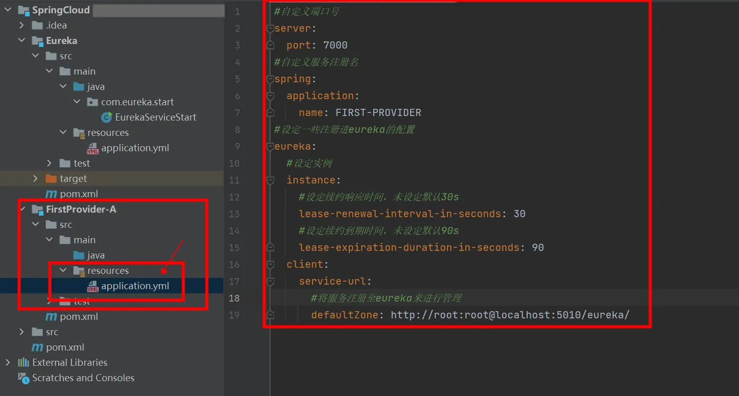Fold the service-url block on line 17
Image resolution: width=739 pixels, height=396 pixels.
[x=270, y=282]
